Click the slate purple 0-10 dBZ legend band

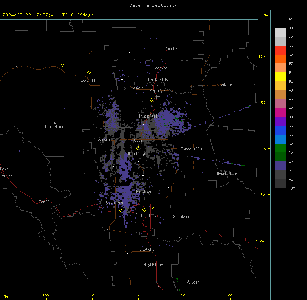tap(280, 166)
